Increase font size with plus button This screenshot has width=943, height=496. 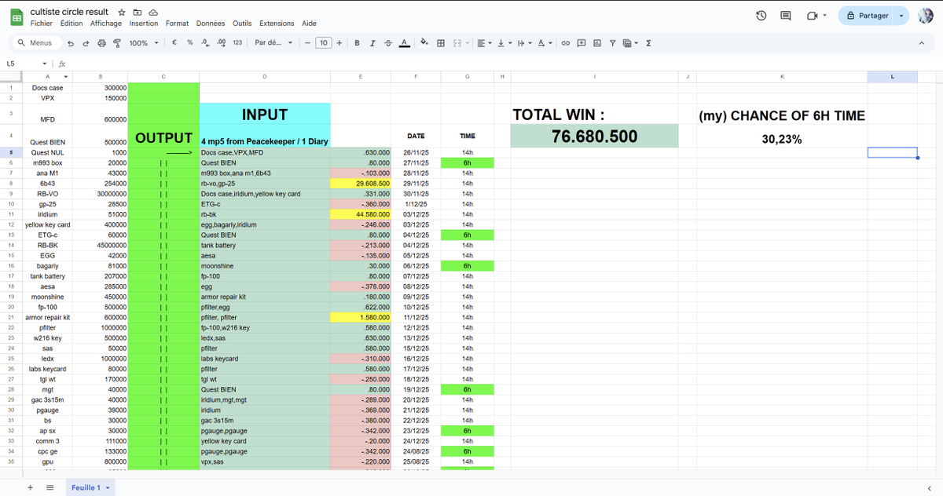[x=339, y=43]
